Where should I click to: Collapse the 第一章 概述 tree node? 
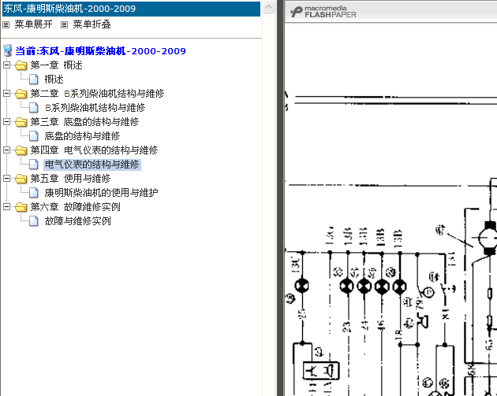[x=6, y=65]
